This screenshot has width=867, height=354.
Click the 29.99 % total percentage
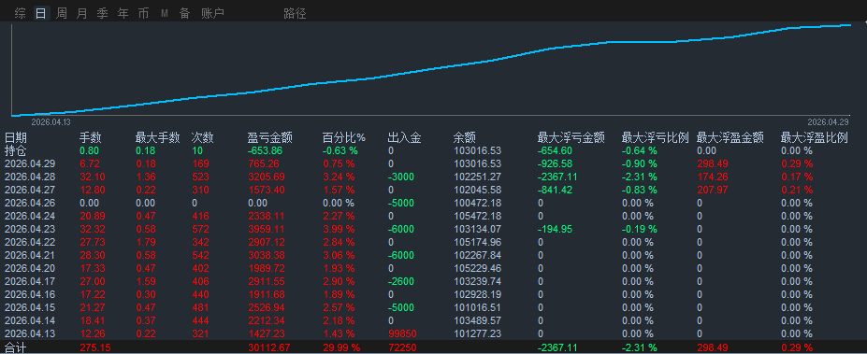click(x=341, y=347)
